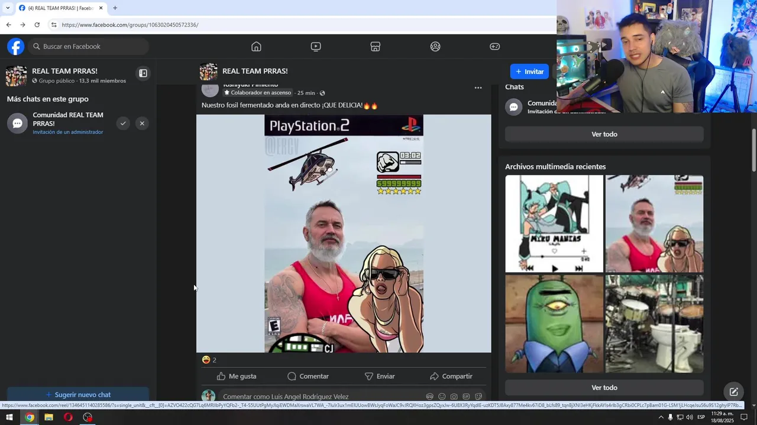Click Ver todo under Archivos multimedia recientes

click(604, 388)
